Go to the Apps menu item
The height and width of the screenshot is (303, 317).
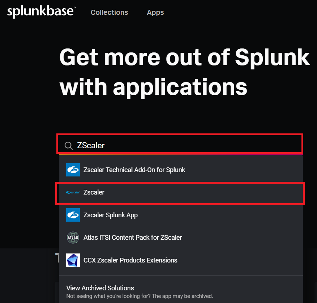click(x=155, y=12)
